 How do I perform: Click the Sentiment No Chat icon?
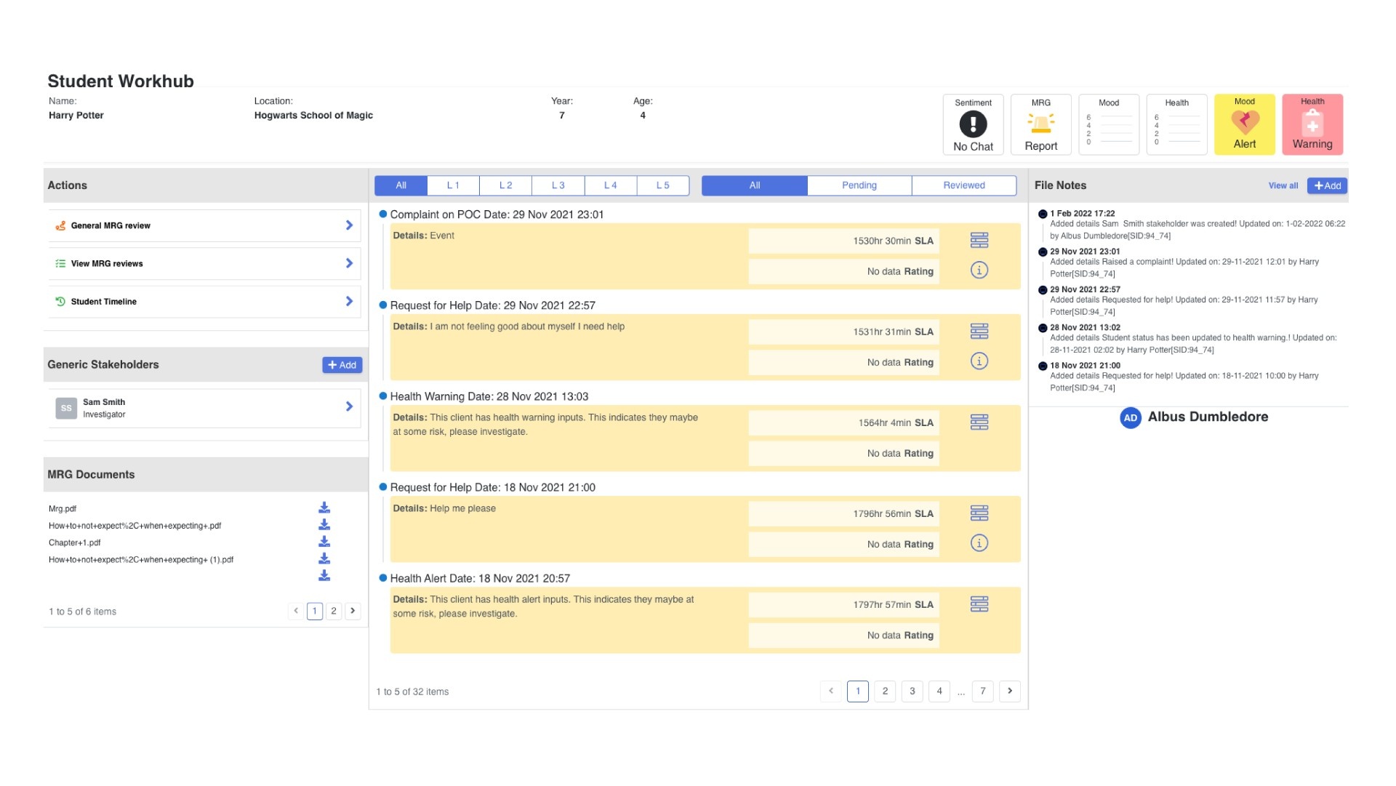point(973,124)
